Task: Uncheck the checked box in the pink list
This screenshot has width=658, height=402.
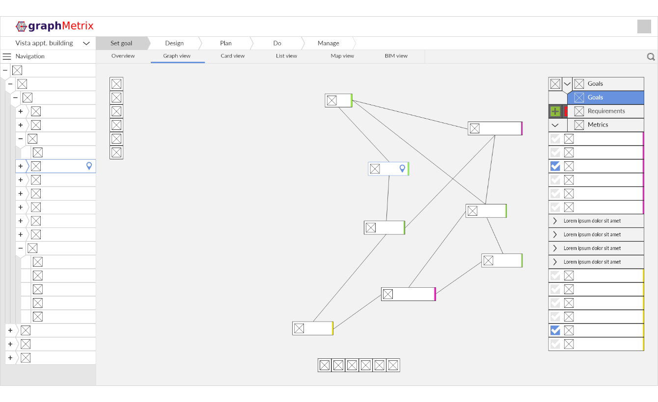Action: tap(555, 166)
